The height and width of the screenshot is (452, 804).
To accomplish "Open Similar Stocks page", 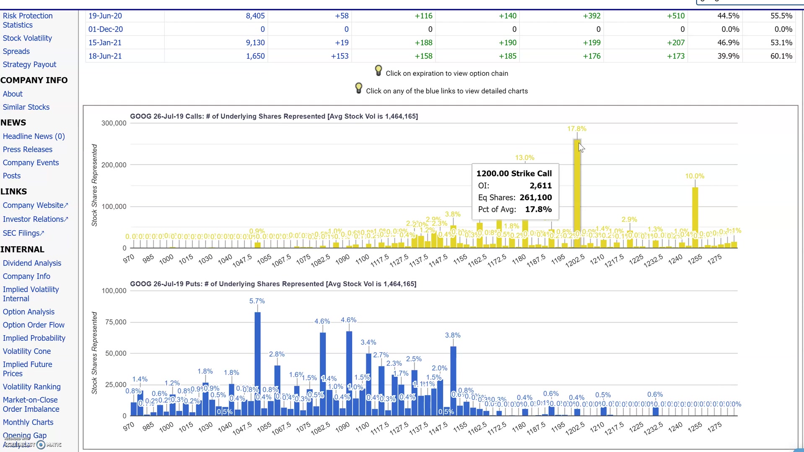I will (26, 107).
